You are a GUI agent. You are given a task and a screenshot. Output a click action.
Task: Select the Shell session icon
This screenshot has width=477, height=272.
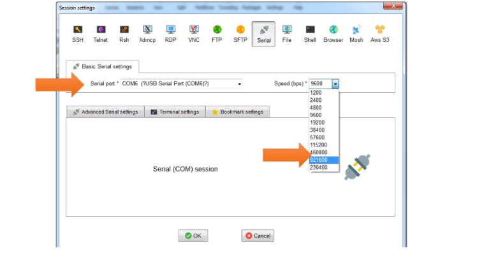point(310,34)
